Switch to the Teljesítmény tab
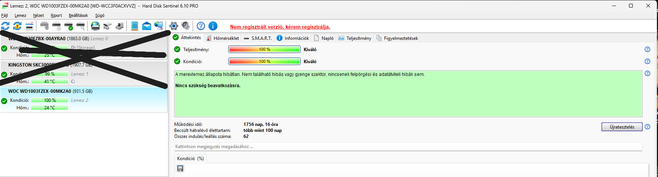 (355, 38)
